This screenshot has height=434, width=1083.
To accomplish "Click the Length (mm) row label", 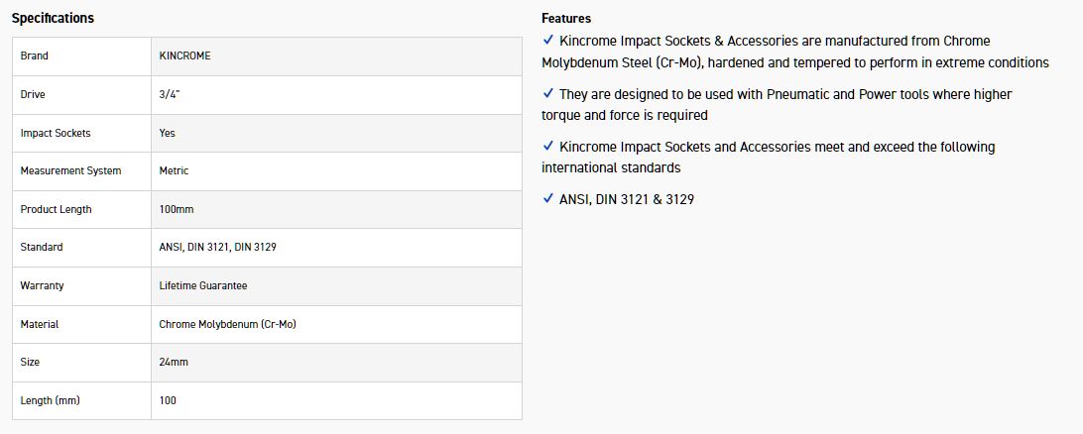I will tap(50, 400).
